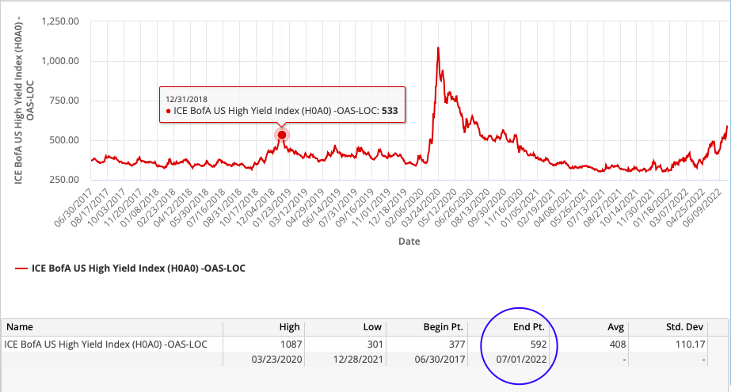This screenshot has width=731, height=392.
Task: Sort table by Name column header
Action: point(112,327)
